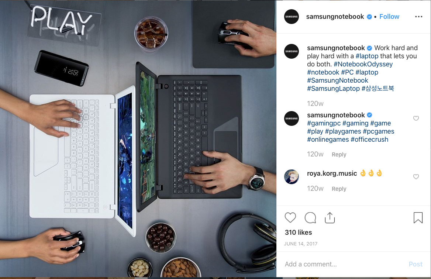Like the #gamingpc hashtags comment
431x279 pixels.
point(416,118)
